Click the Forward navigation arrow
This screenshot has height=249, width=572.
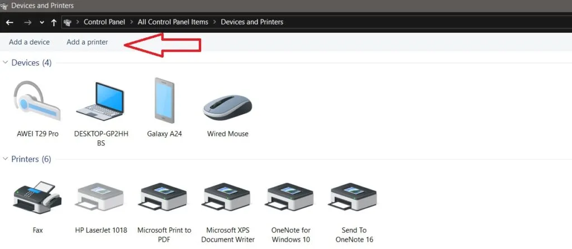point(27,22)
